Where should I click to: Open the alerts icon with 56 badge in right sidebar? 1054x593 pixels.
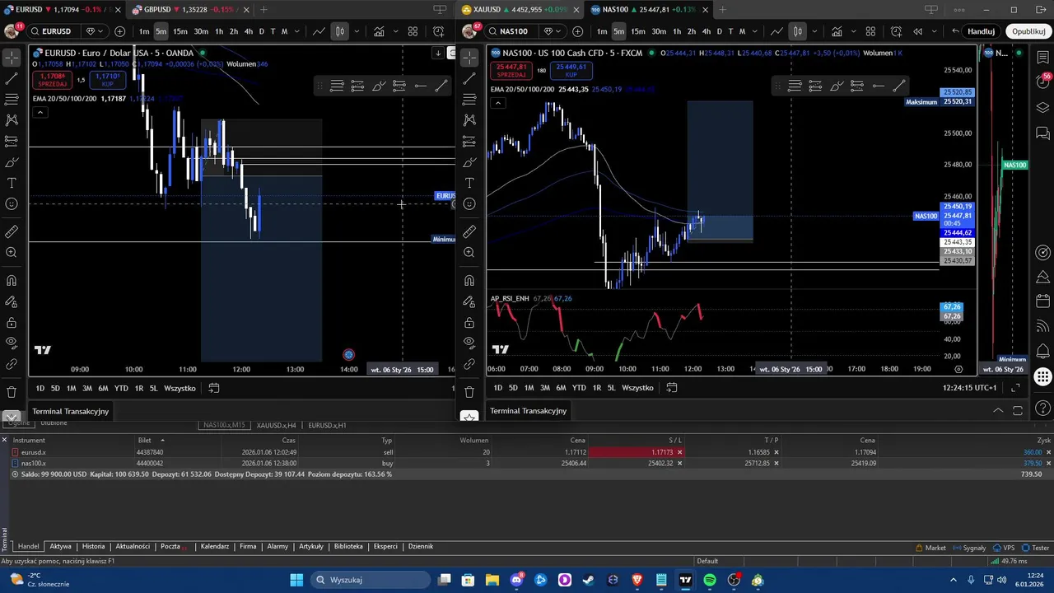(1042, 82)
